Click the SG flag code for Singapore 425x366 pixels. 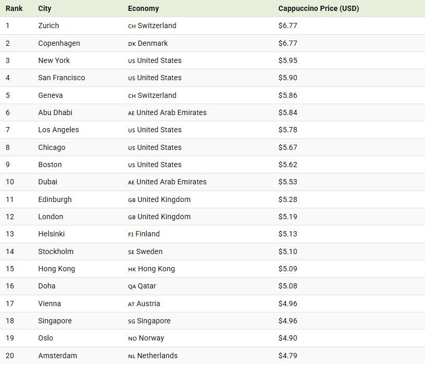click(x=132, y=321)
